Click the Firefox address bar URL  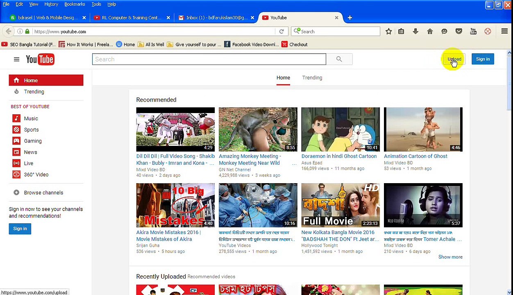click(x=154, y=32)
